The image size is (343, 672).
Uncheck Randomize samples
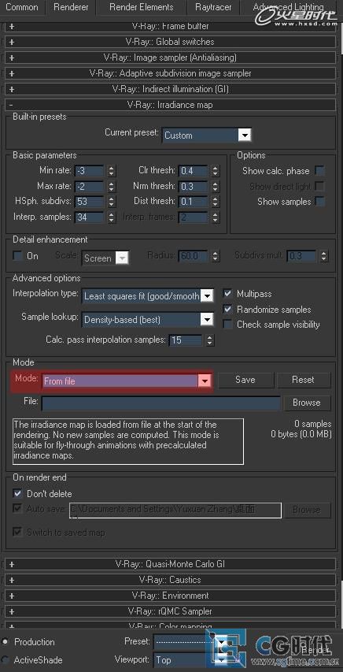point(228,310)
